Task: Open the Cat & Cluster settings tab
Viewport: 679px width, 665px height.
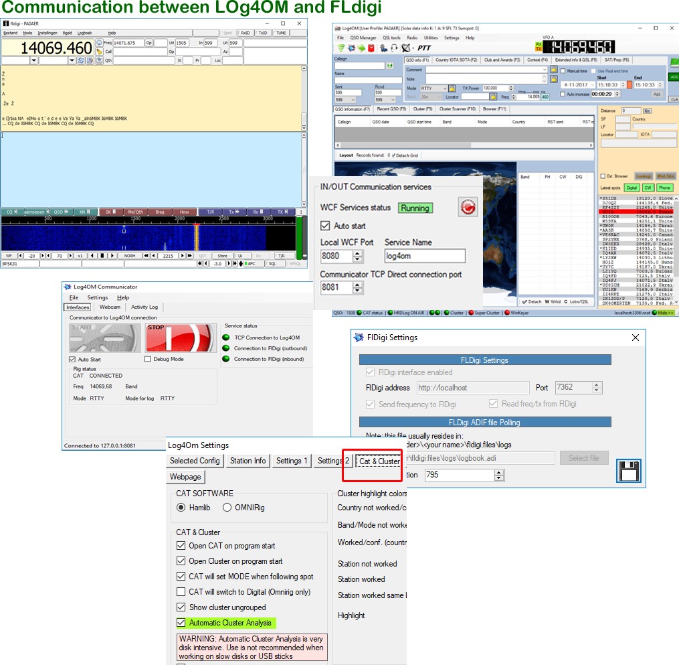Action: (380, 461)
